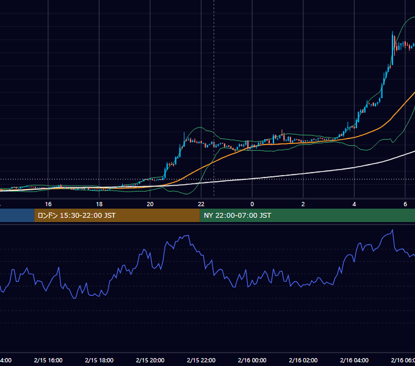415x366 pixels.
Task: Click the London 15:30-22:00 JST session bar
Action: point(117,215)
